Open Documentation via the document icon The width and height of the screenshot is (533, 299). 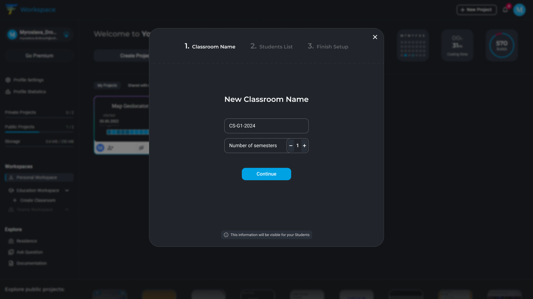(11, 263)
